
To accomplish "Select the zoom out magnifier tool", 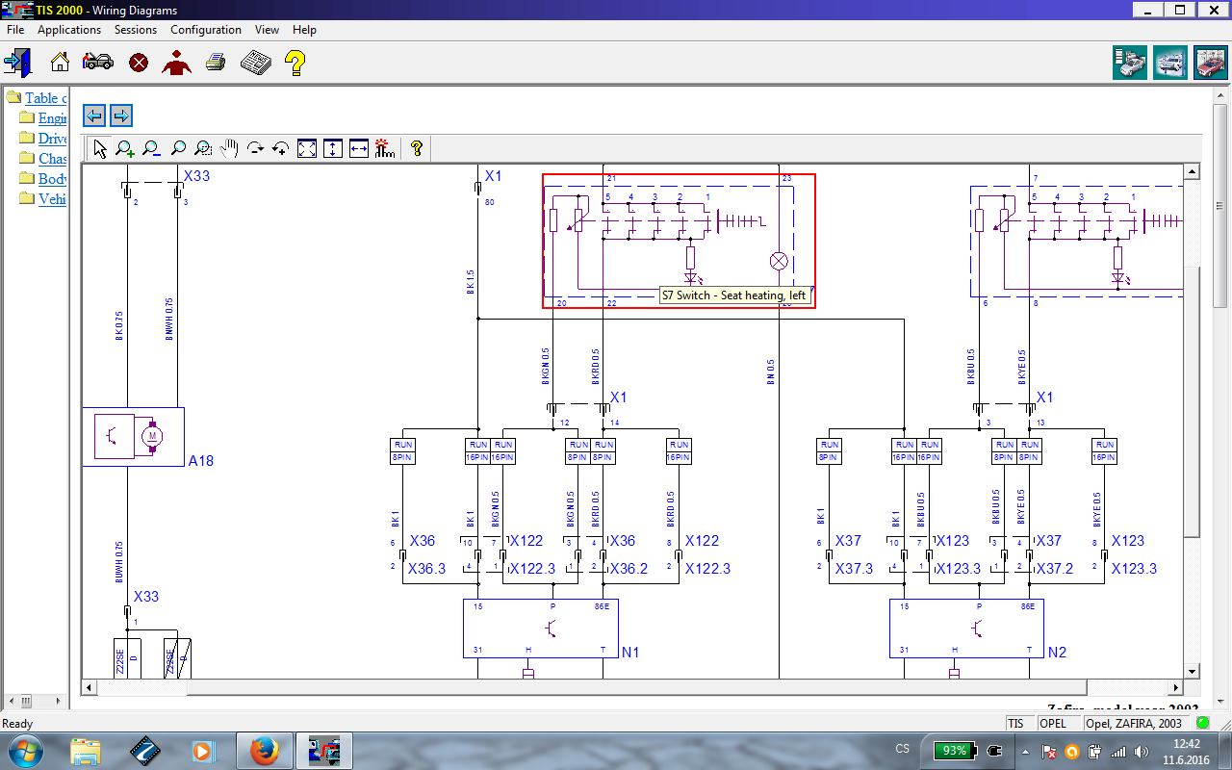I will coord(151,148).
